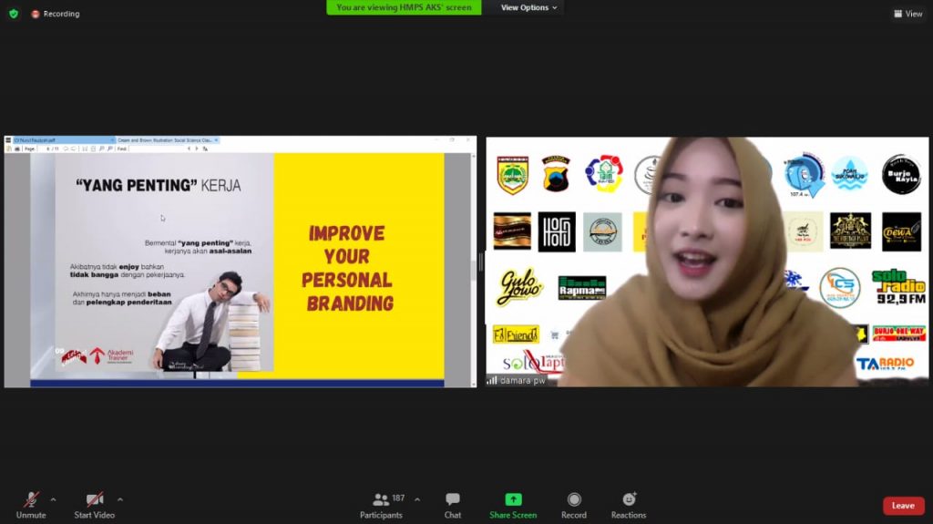Click the Print icon in the PDF toolbar

coord(17,149)
